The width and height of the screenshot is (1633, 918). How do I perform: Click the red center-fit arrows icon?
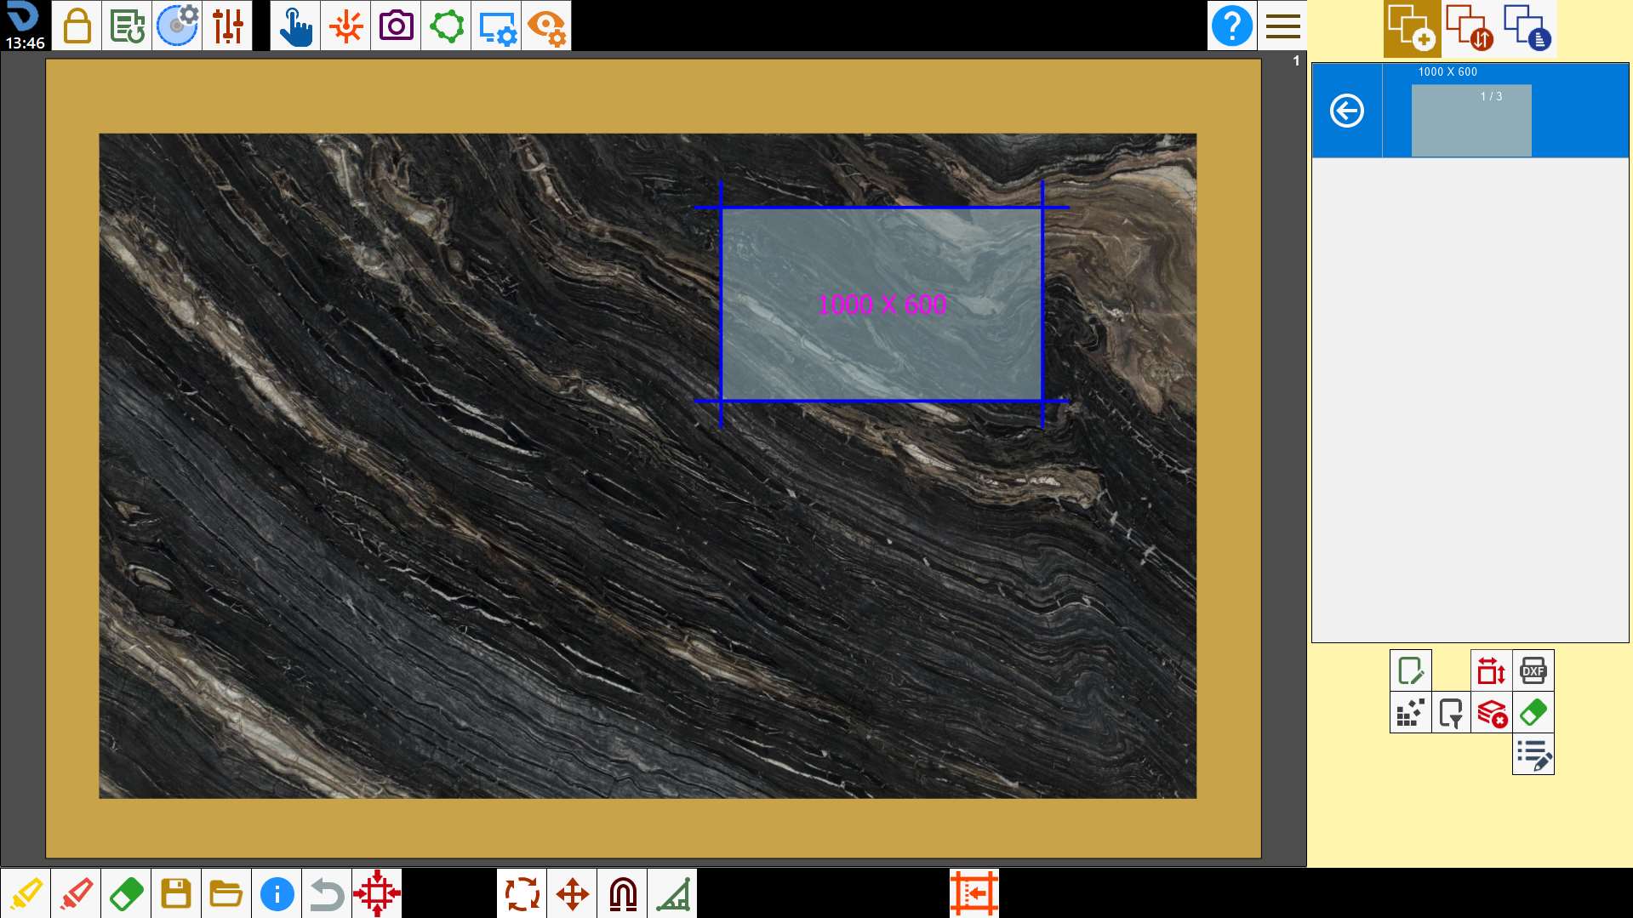(377, 893)
